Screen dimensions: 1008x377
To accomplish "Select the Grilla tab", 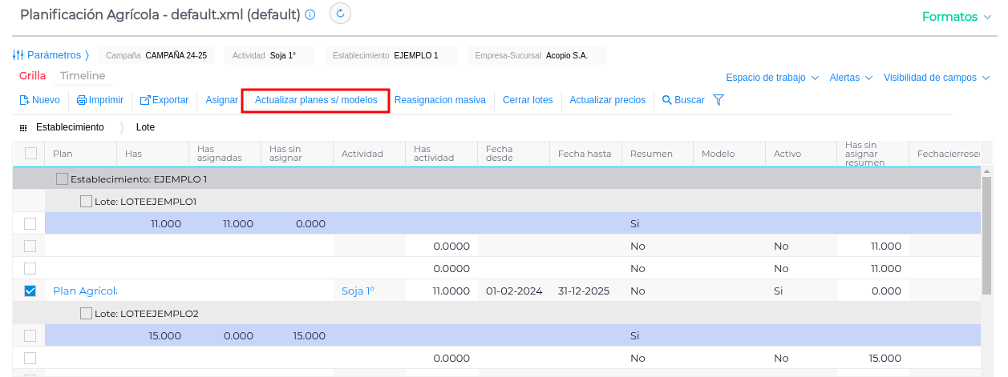I will tap(33, 75).
